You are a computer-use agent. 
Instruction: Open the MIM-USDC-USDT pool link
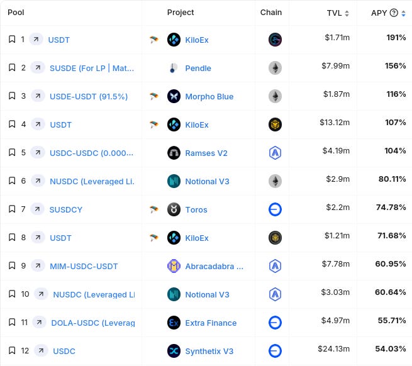pyautogui.click(x=84, y=266)
